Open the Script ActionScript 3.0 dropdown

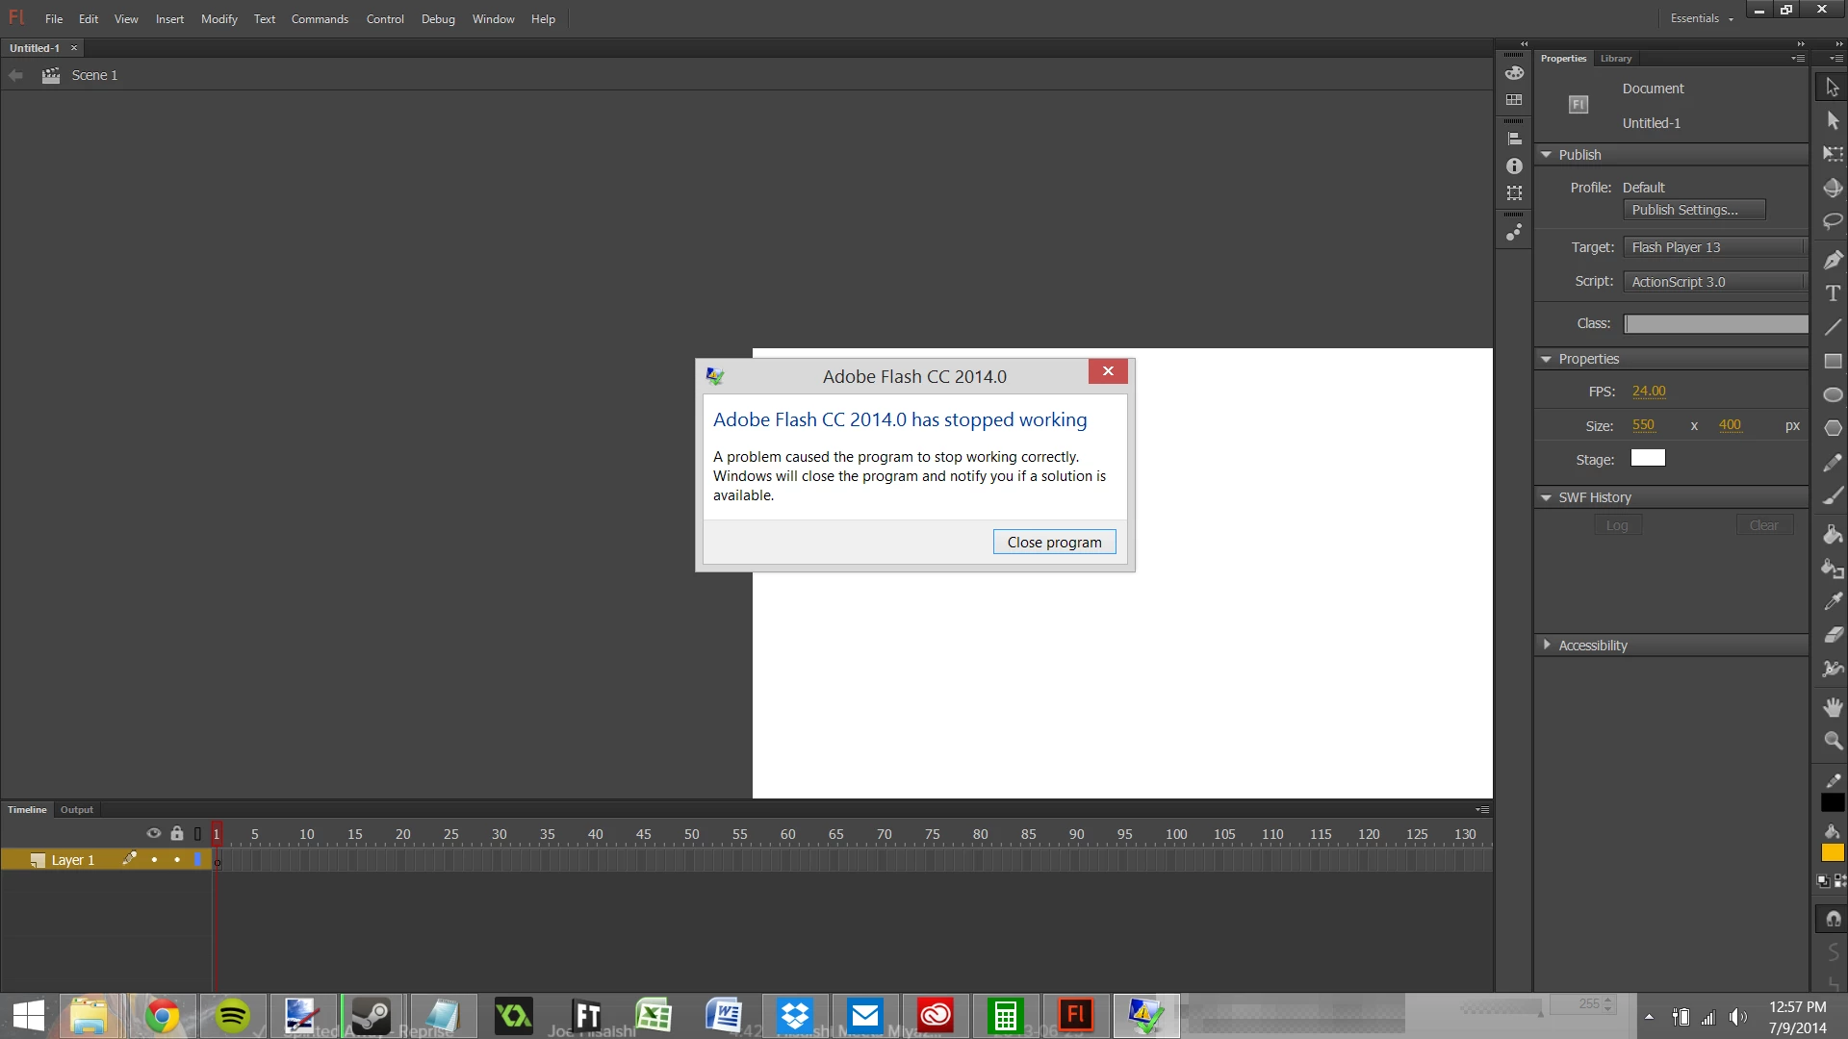point(1715,282)
